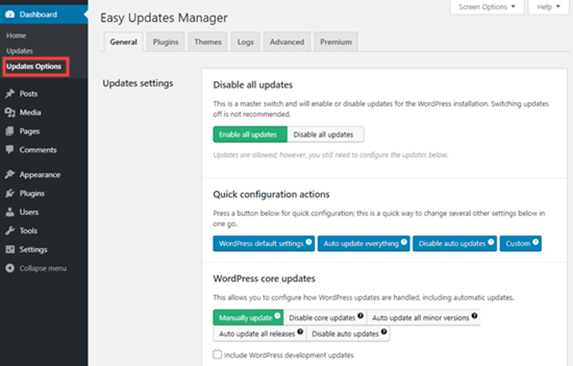Click blue Disable auto updates quick button
Image resolution: width=573 pixels, height=366 pixels.
point(455,243)
